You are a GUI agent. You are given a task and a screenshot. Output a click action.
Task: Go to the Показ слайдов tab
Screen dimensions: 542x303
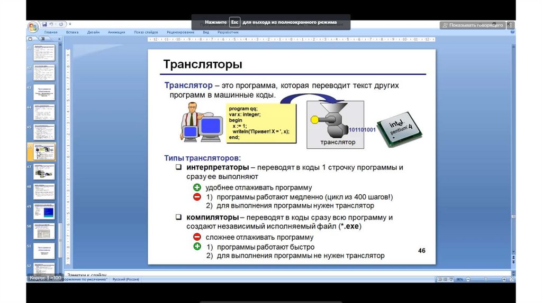click(146, 32)
